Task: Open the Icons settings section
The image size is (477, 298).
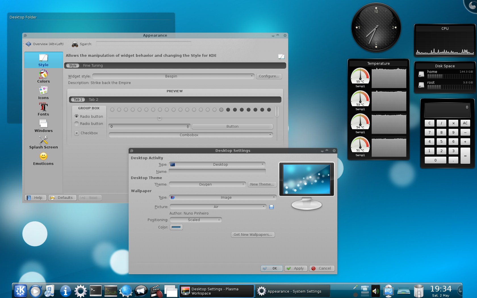Action: click(43, 93)
